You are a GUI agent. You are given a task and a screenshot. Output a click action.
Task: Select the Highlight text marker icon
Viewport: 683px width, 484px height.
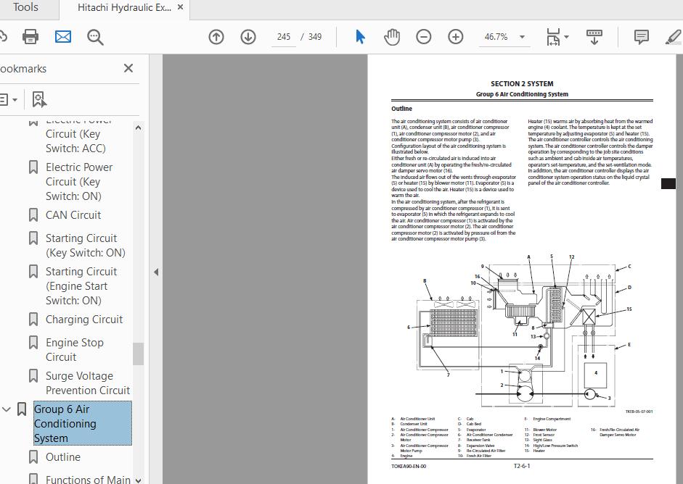click(671, 36)
